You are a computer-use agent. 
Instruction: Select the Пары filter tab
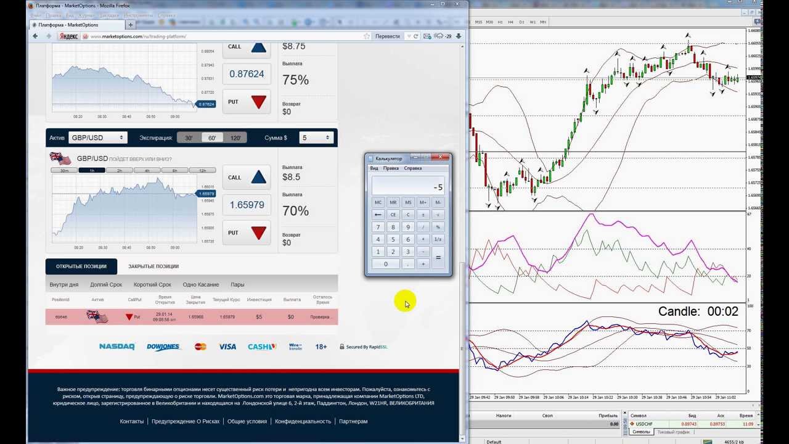click(237, 285)
